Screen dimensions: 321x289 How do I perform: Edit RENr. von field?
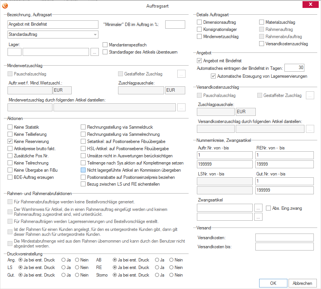pyautogui.click(x=284, y=155)
